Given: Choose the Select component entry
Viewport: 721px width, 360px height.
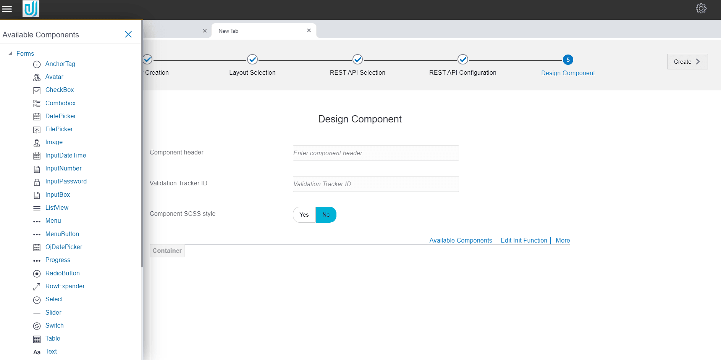Looking at the screenshot, I should tap(54, 299).
